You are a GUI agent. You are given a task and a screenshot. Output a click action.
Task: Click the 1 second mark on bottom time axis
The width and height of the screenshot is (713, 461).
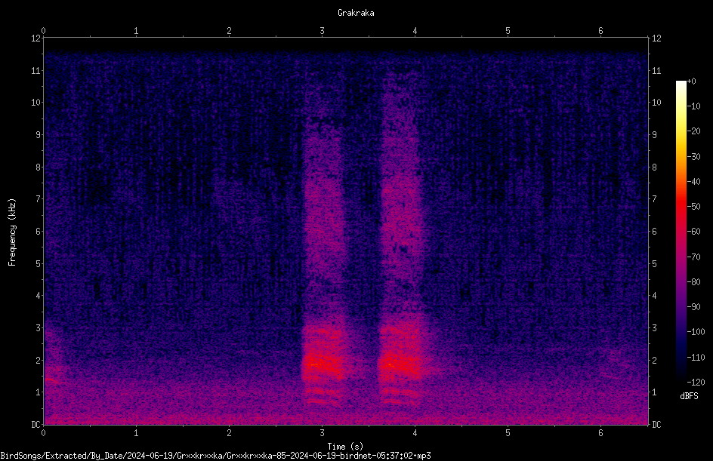[136, 433]
